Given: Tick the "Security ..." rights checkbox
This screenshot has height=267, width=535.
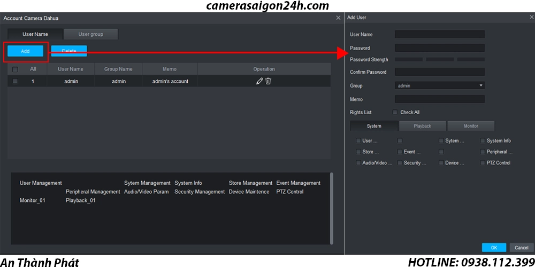Looking at the screenshot, I should tap(400, 163).
